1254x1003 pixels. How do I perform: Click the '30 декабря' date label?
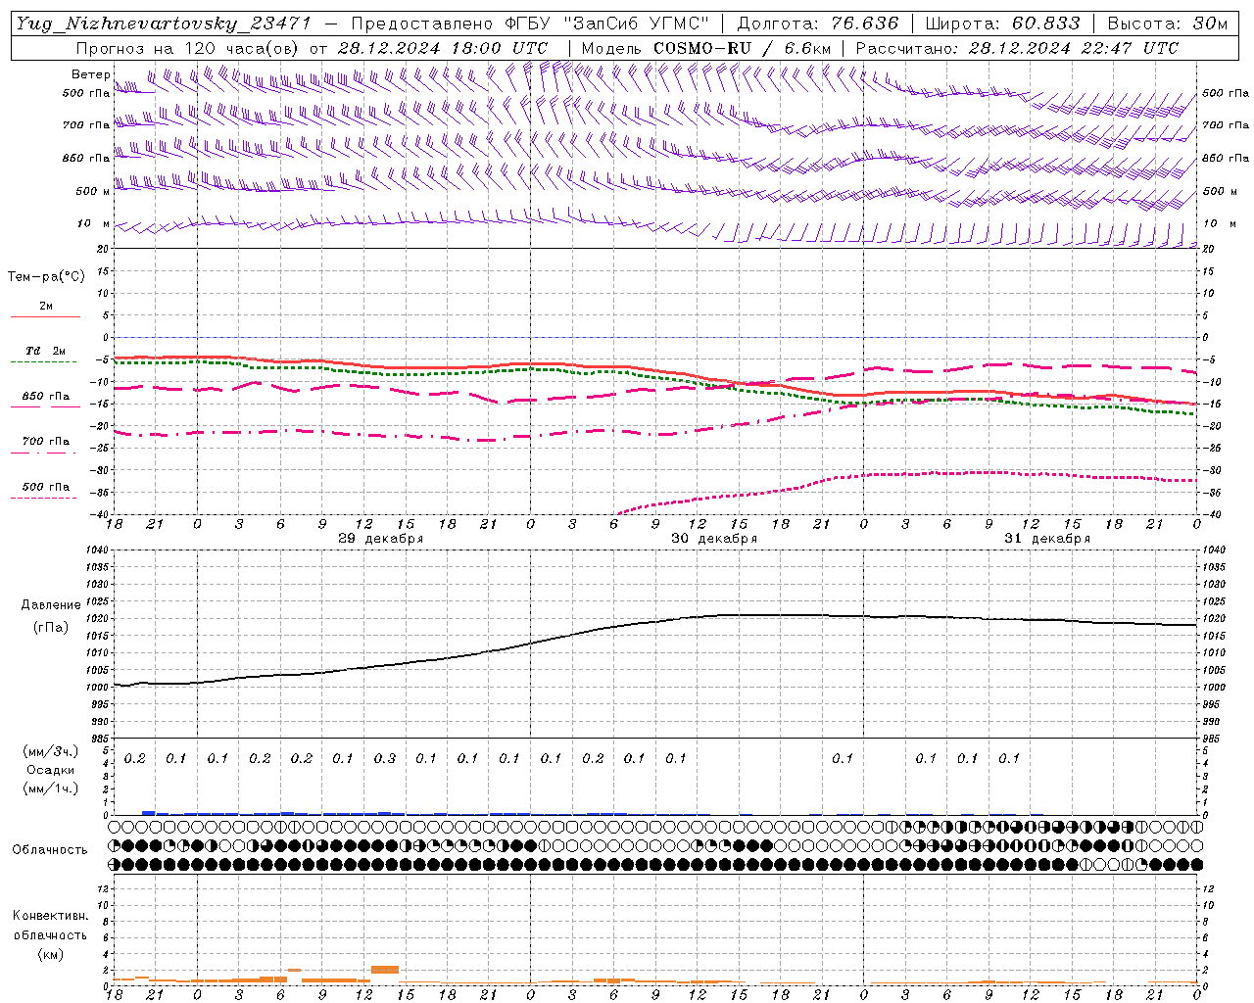point(714,539)
